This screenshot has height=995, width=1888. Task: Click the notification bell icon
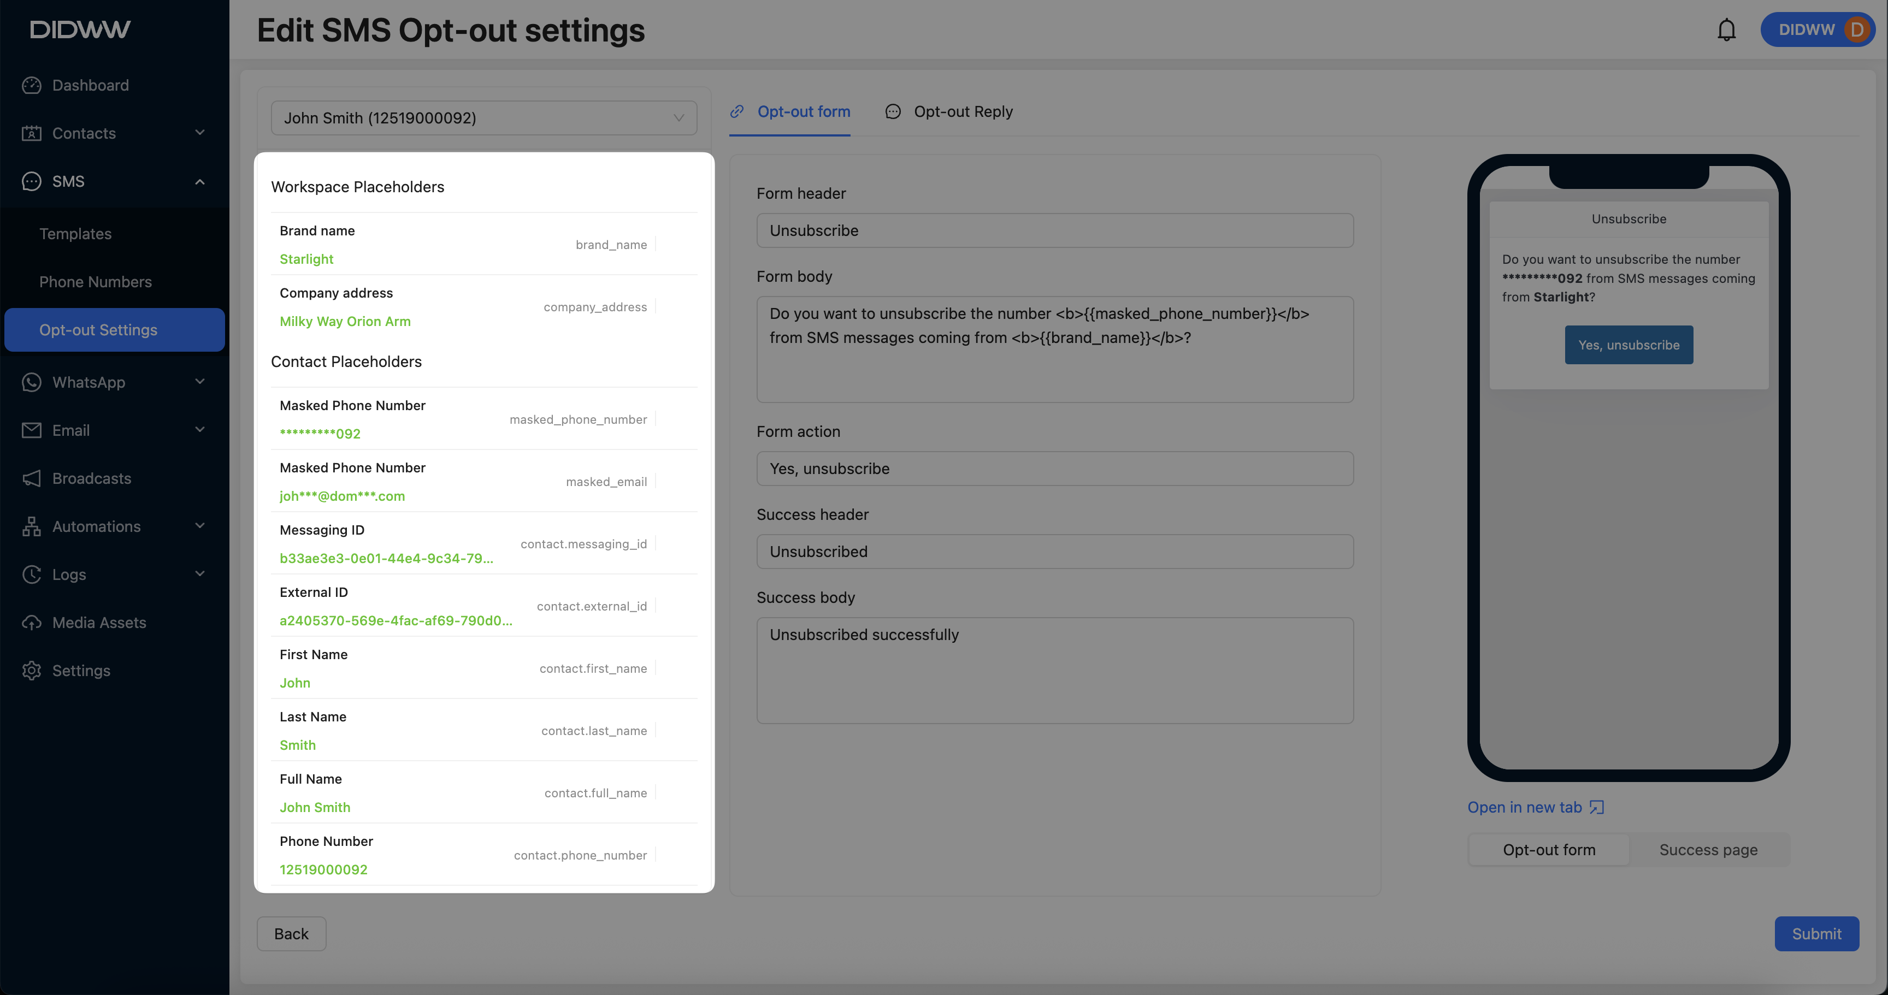[1726, 30]
